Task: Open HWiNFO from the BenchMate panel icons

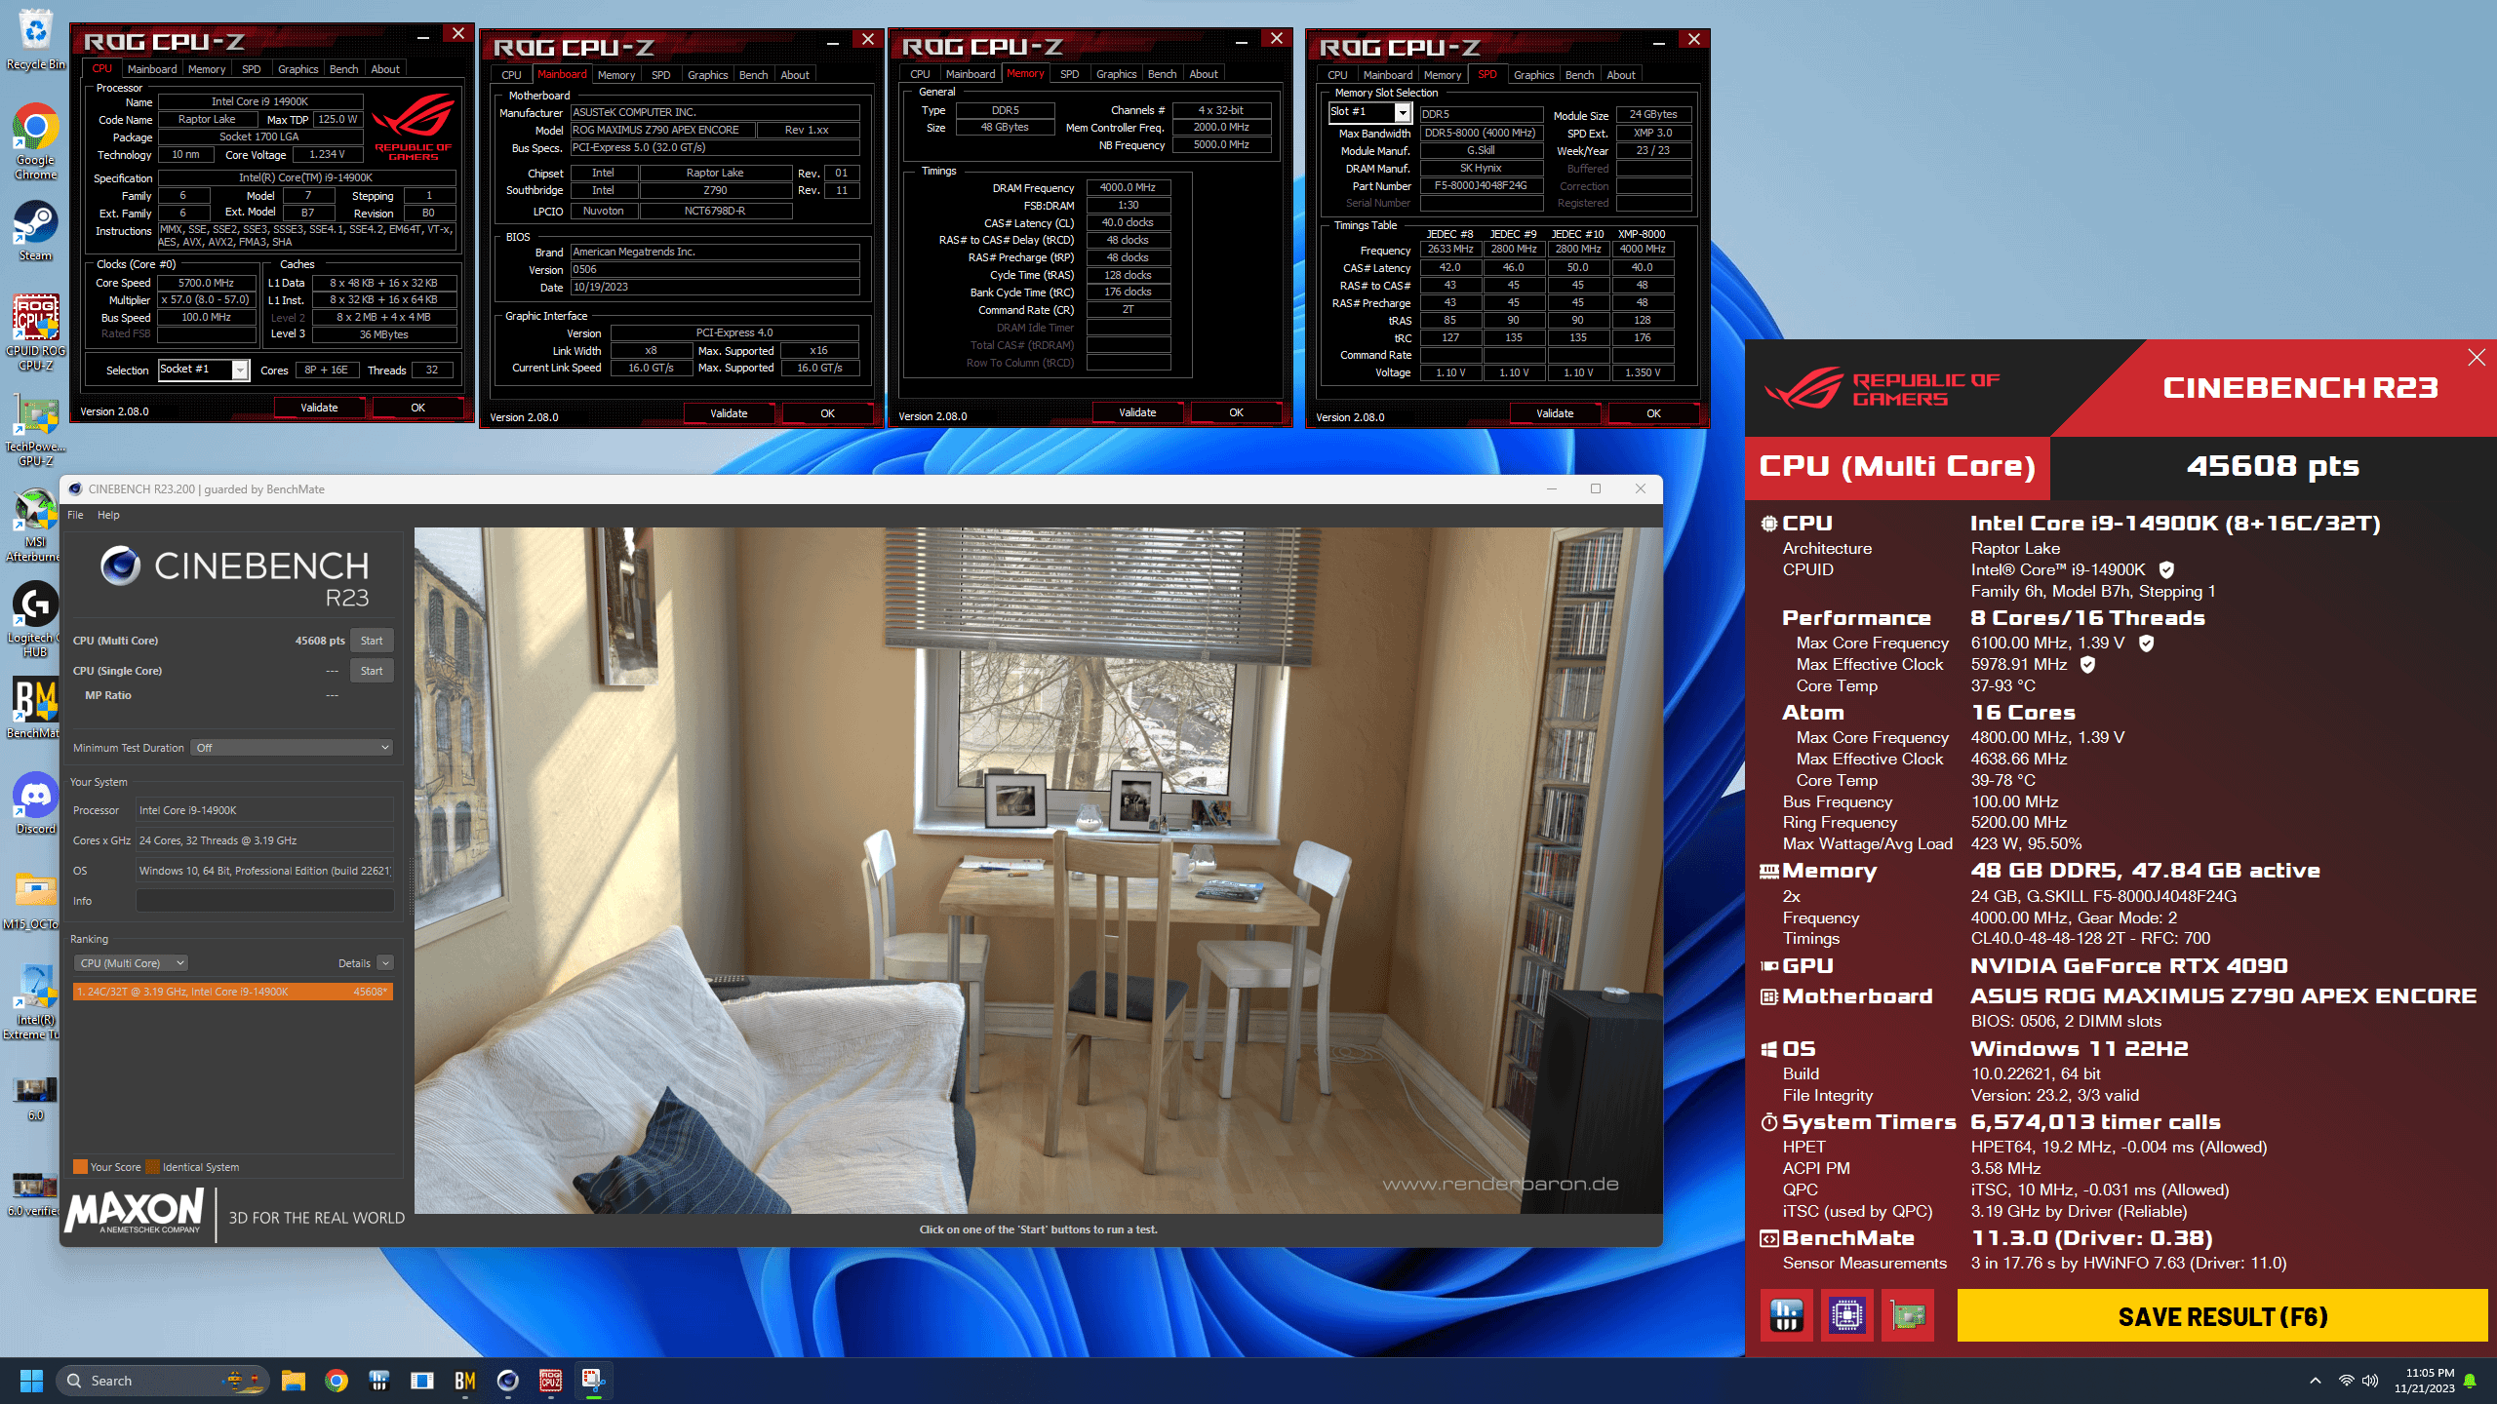Action: (1786, 1315)
